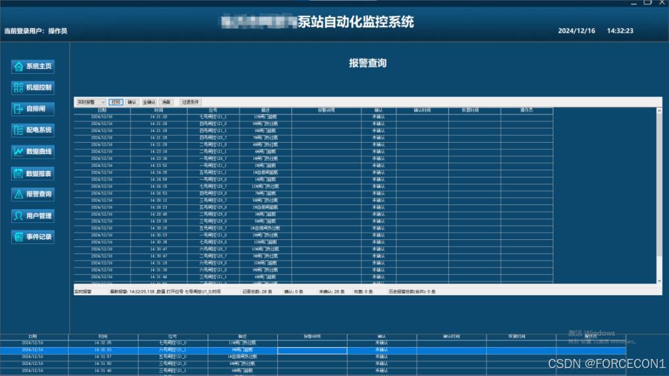This screenshot has width=669, height=376.
Task: Click 描述 column header in alarm query table
Action: tap(265, 110)
